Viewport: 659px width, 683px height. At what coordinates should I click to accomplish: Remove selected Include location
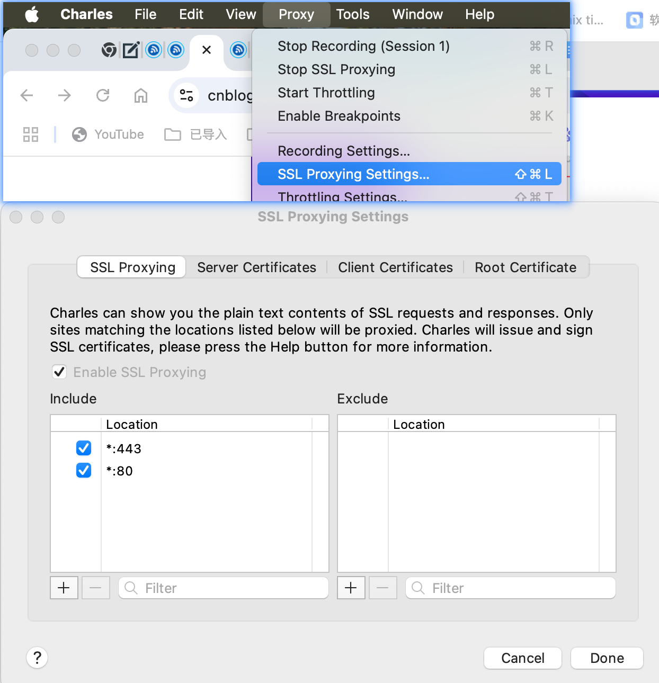point(96,588)
